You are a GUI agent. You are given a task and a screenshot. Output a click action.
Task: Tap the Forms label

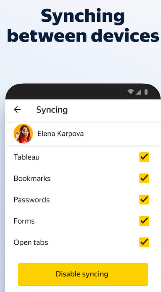pos(24,221)
